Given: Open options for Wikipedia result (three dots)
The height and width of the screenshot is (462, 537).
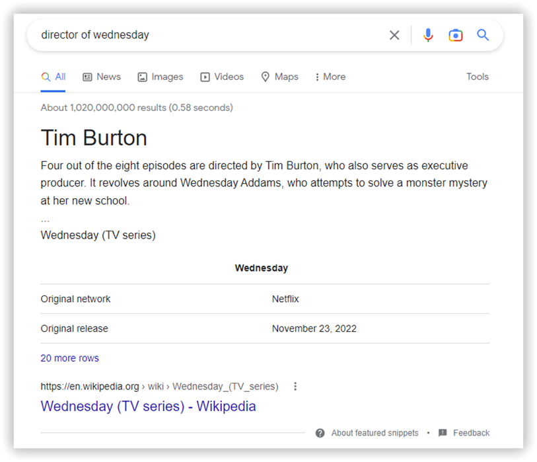Looking at the screenshot, I should [295, 386].
